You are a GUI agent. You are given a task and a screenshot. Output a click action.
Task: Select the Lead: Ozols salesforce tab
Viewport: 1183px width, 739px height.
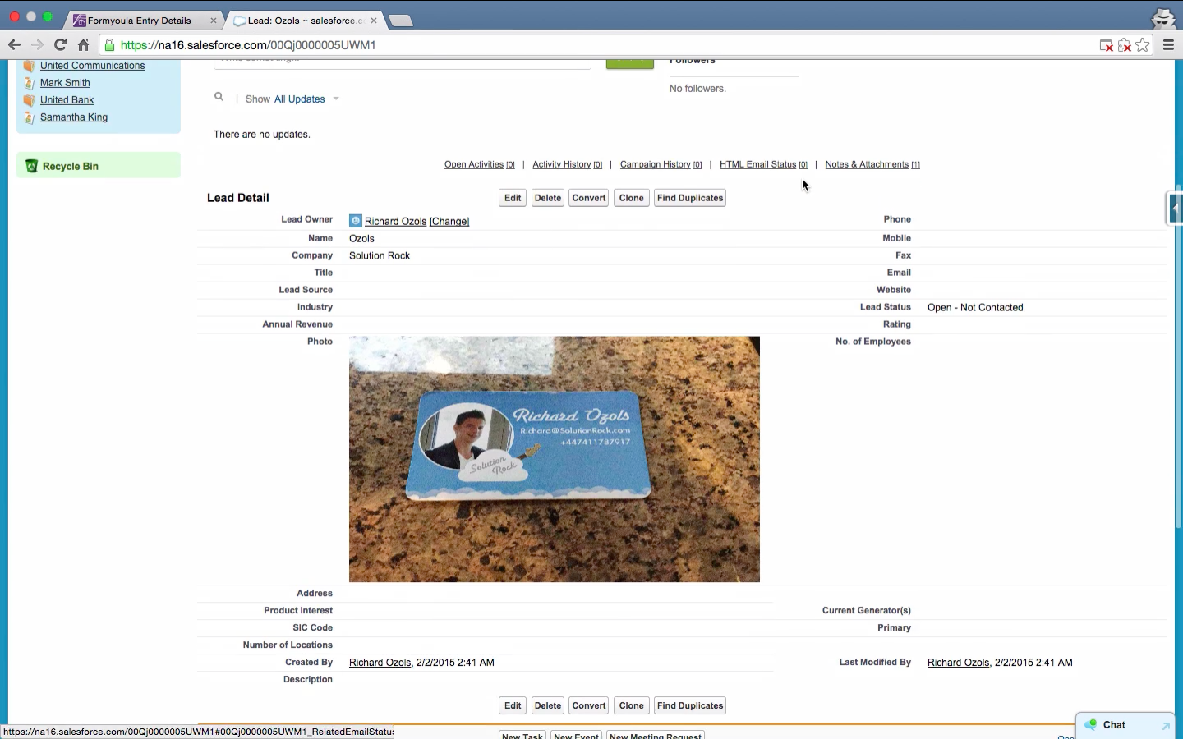pos(303,21)
